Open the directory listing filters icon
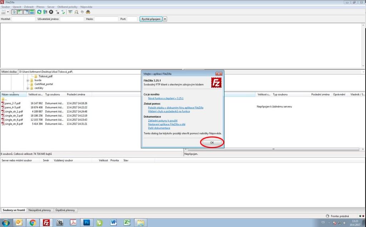 tap(70, 12)
